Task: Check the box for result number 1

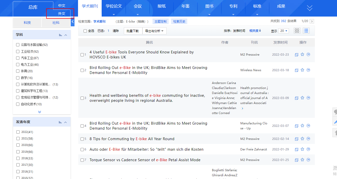Action: click(x=82, y=55)
